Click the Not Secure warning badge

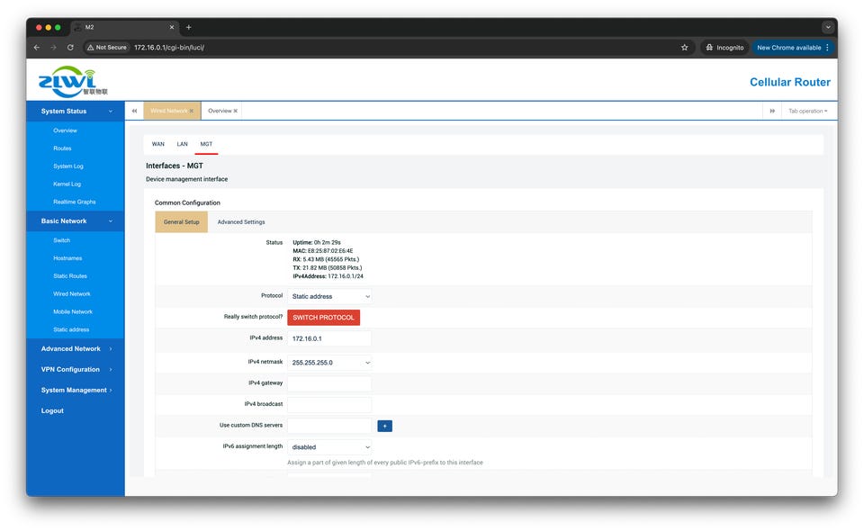[107, 48]
